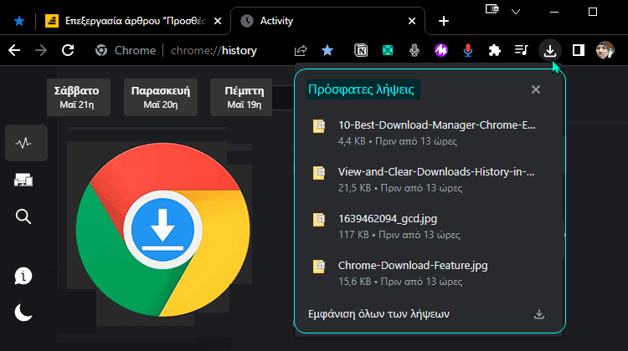Open the Notion extension icon

click(x=360, y=50)
